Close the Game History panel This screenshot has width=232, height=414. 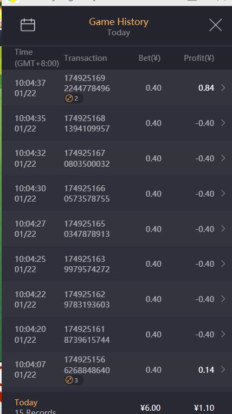point(215,25)
